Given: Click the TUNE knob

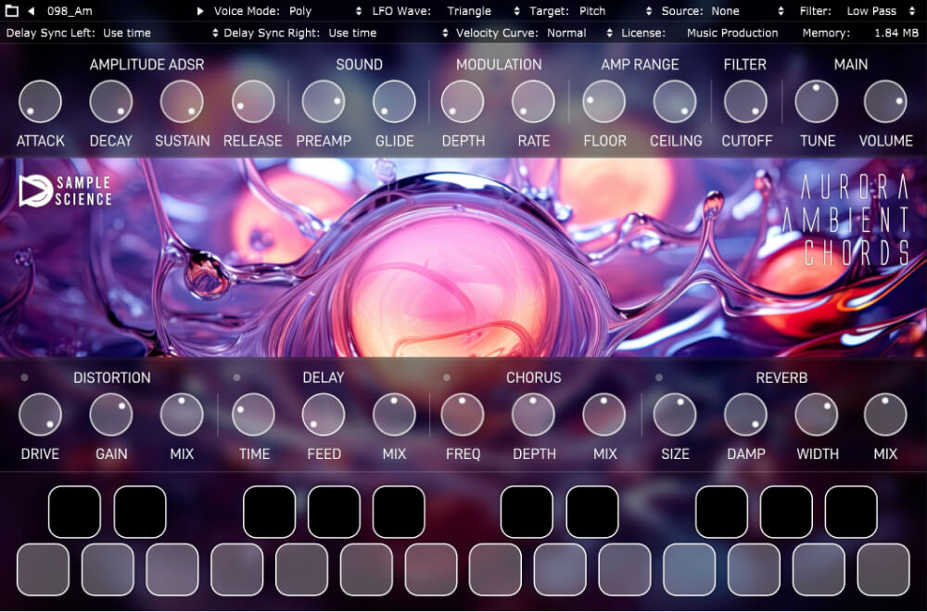Looking at the screenshot, I should [x=817, y=102].
